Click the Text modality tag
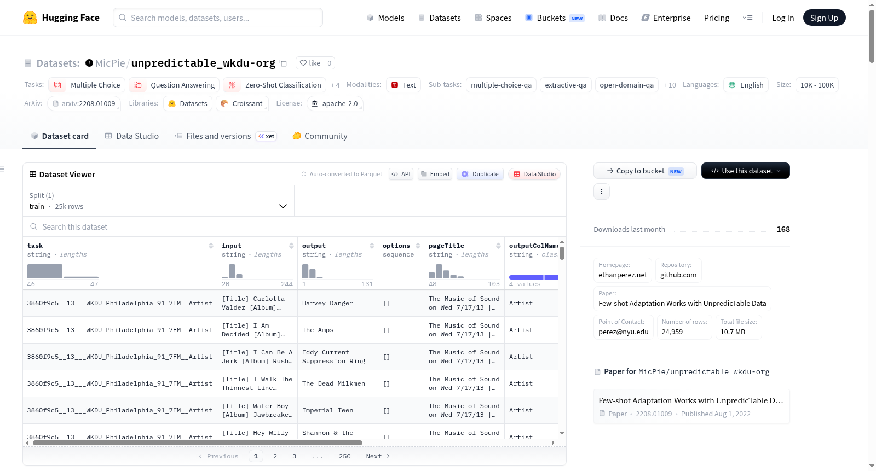The width and height of the screenshot is (876, 471). [x=403, y=85]
